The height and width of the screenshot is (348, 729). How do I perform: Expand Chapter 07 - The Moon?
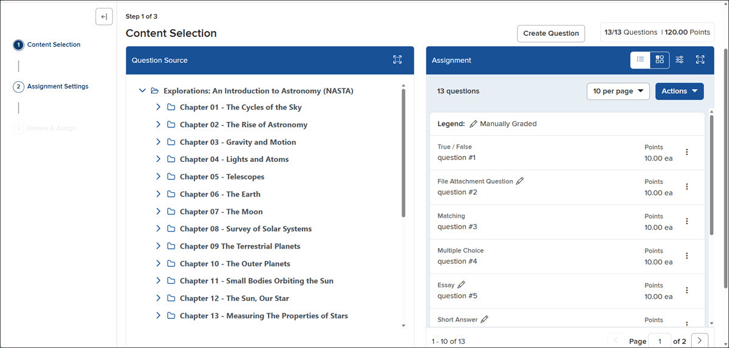coord(158,212)
